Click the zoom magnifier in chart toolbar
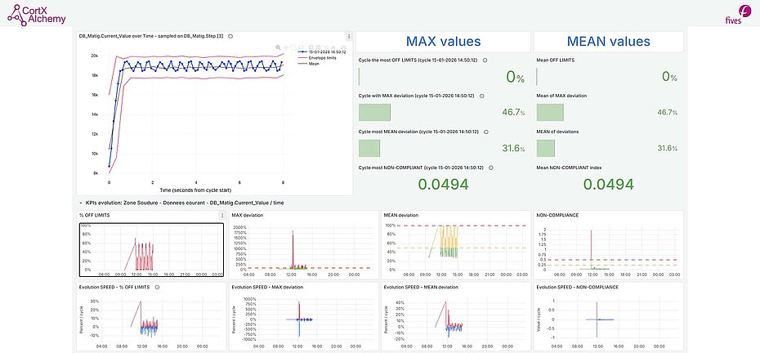This screenshot has height=353, width=760. (278, 47)
